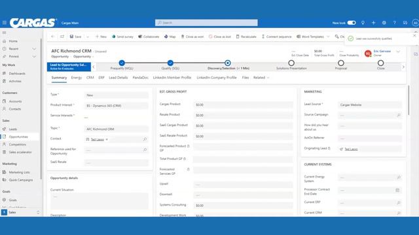Screen dimensions: 419x235
Task: Move process stages right chevron
Action: [403, 67]
